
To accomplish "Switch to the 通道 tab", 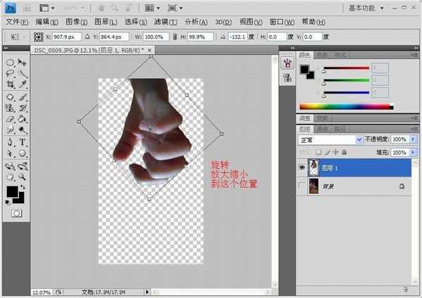I will coord(321,129).
